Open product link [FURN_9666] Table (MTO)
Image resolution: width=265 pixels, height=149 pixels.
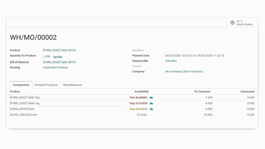(60, 50)
